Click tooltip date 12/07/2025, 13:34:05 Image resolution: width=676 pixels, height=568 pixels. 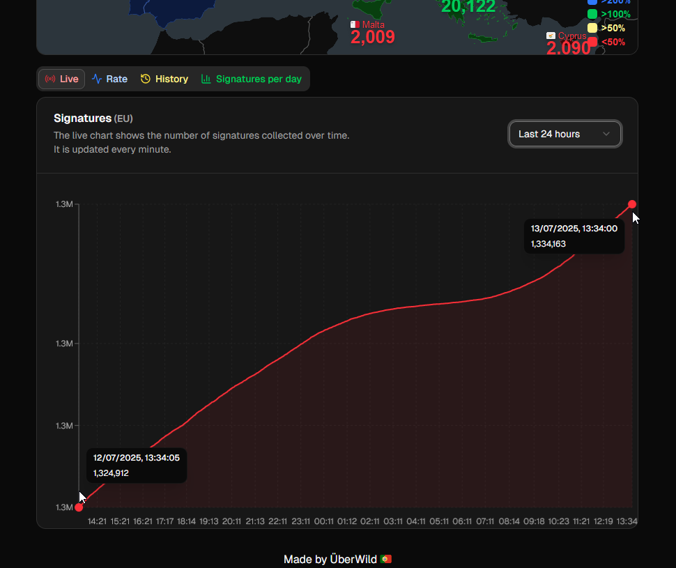[x=136, y=458]
